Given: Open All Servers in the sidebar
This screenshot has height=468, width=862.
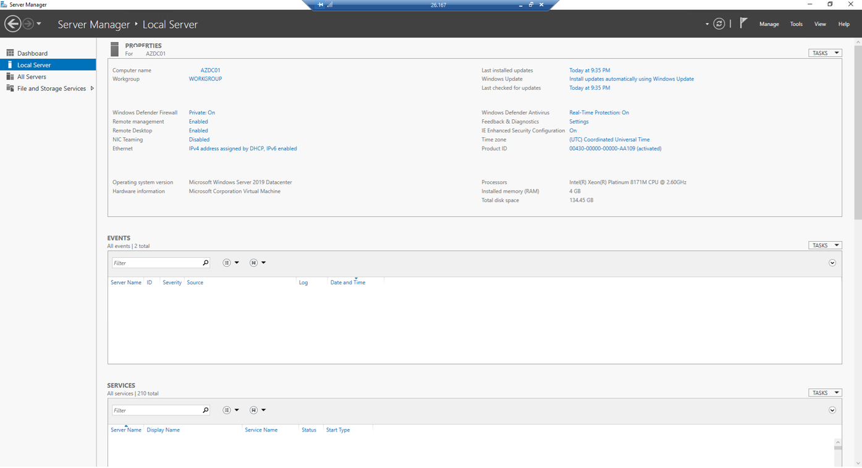Looking at the screenshot, I should coord(48,77).
